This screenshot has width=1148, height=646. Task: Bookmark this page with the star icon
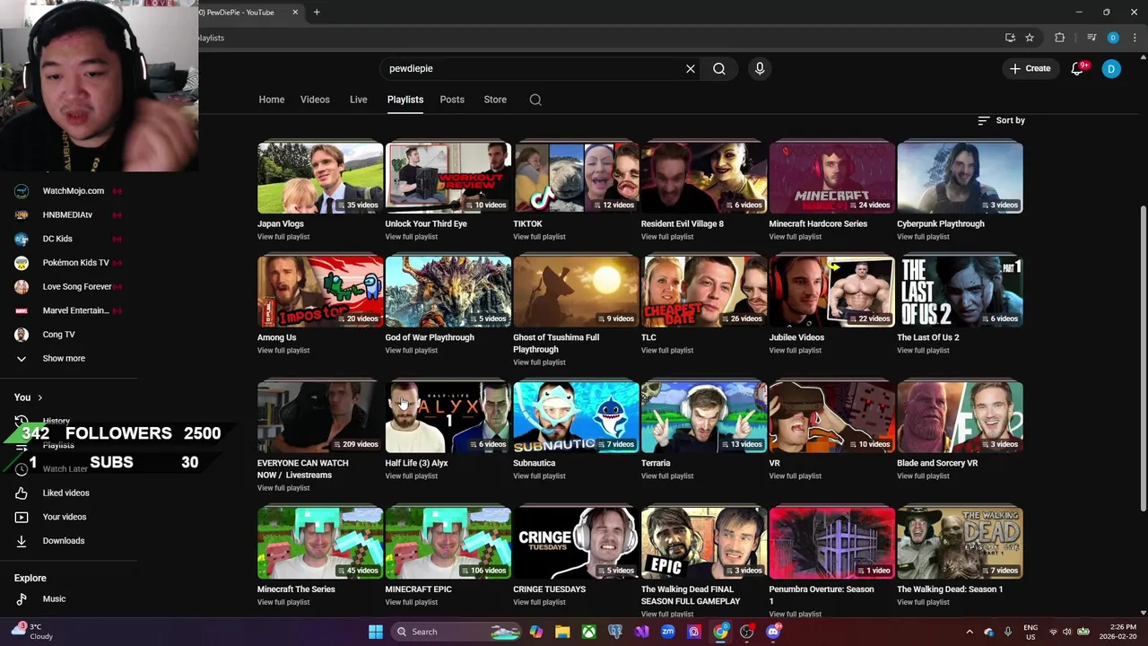[1030, 38]
